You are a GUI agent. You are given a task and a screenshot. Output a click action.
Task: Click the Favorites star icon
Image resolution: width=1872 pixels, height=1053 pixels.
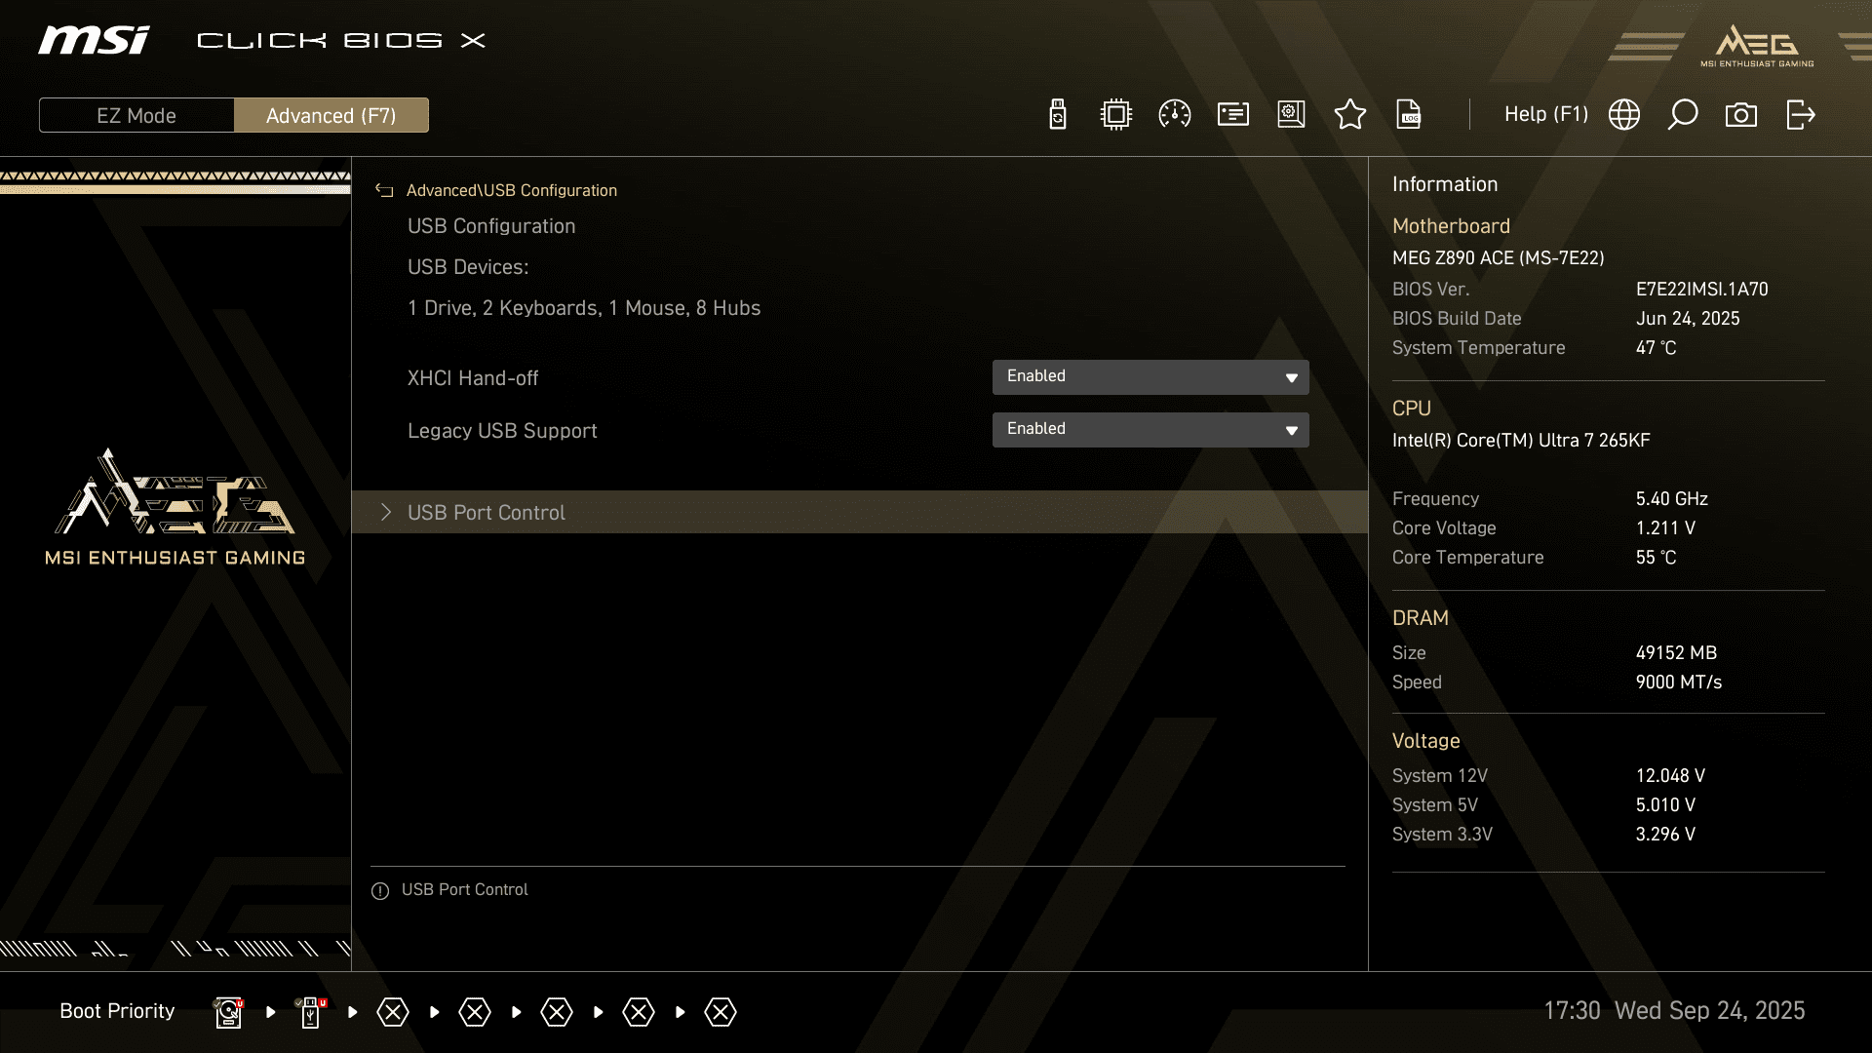(x=1349, y=115)
